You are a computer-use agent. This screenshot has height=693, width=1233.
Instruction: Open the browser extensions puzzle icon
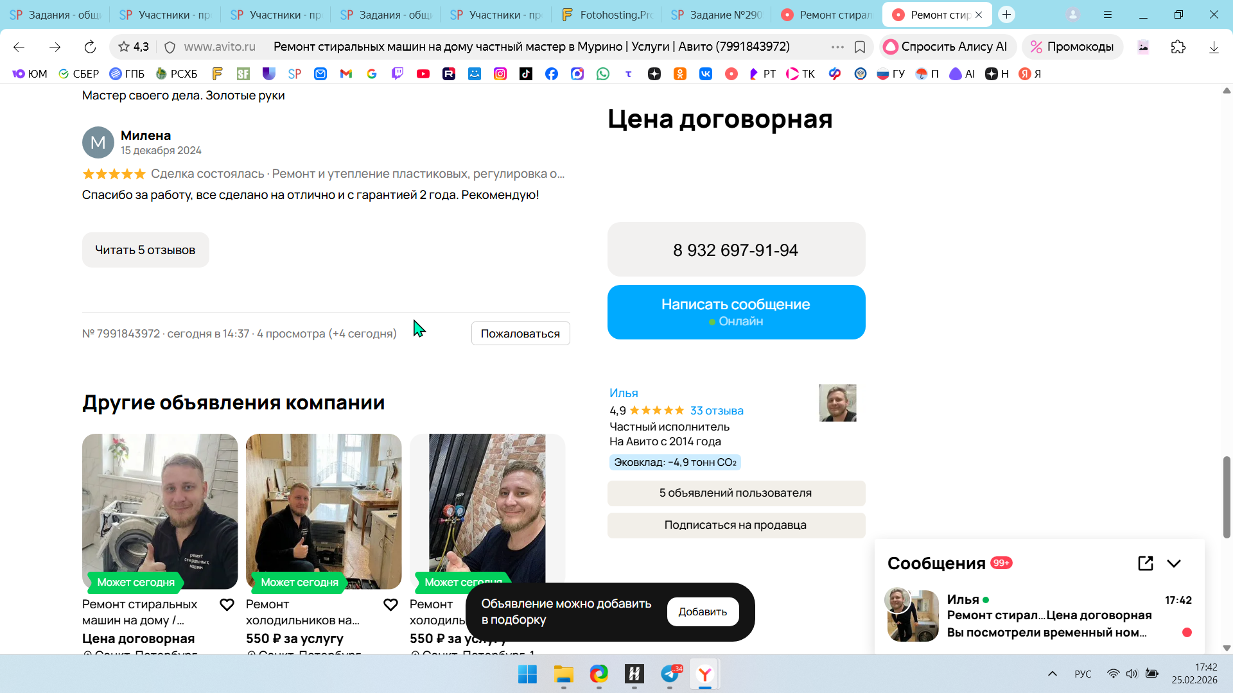[1178, 47]
